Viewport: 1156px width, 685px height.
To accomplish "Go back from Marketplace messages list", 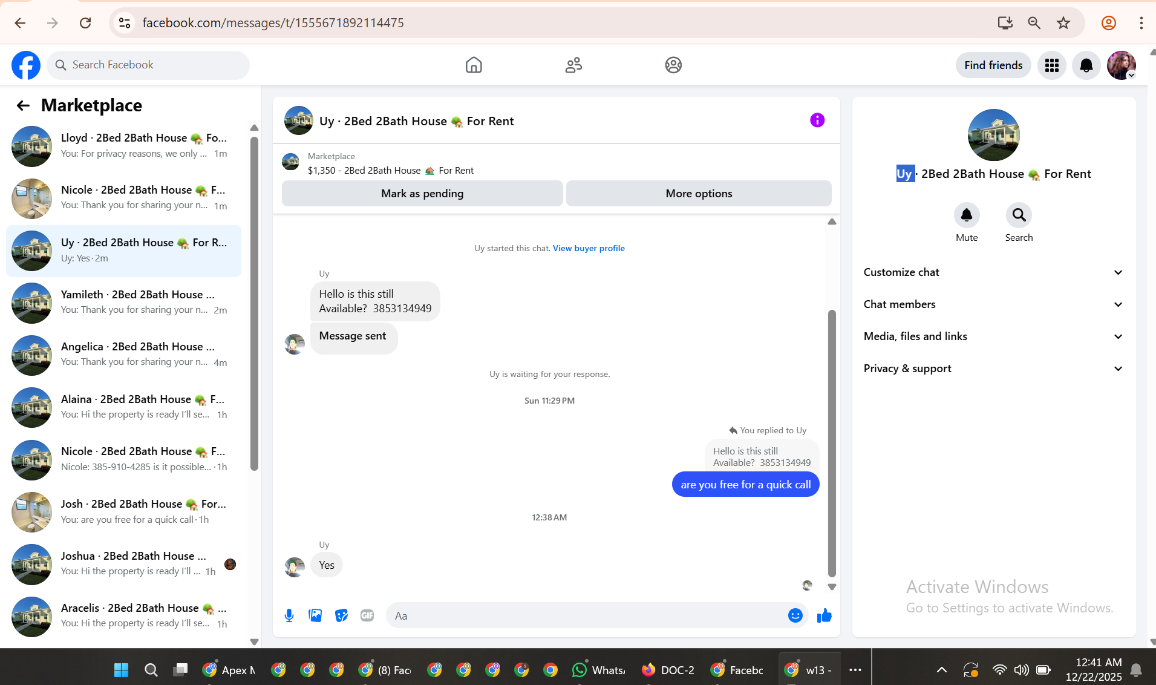I will point(23,106).
